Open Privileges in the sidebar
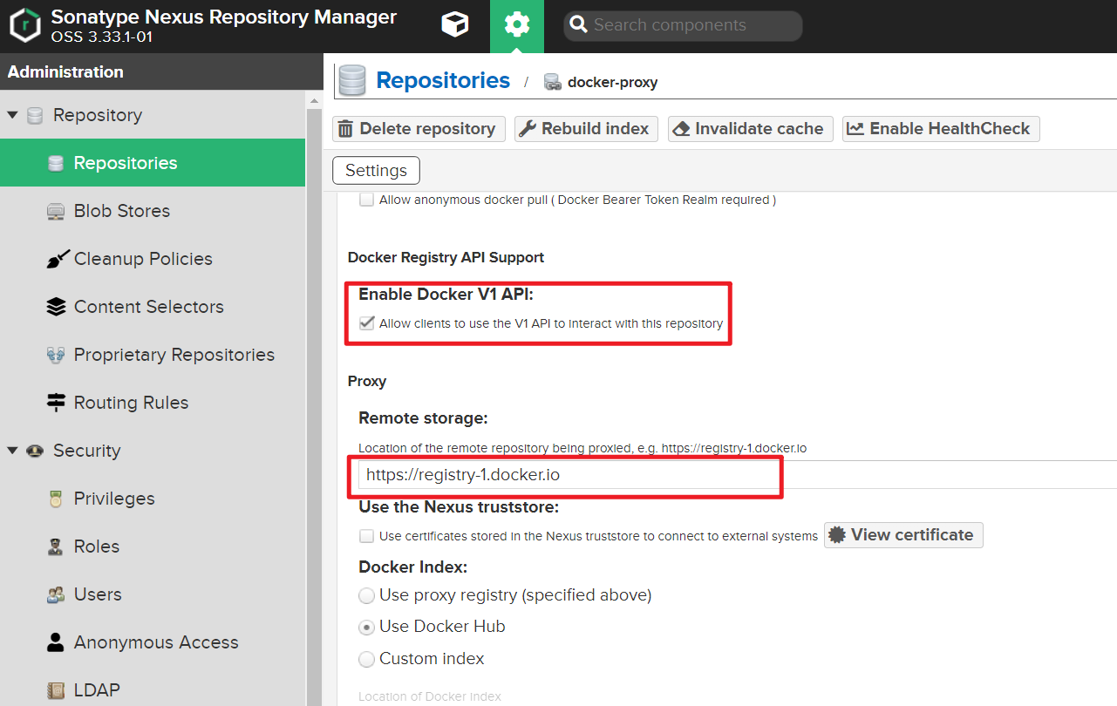This screenshot has width=1117, height=706. (x=153, y=499)
